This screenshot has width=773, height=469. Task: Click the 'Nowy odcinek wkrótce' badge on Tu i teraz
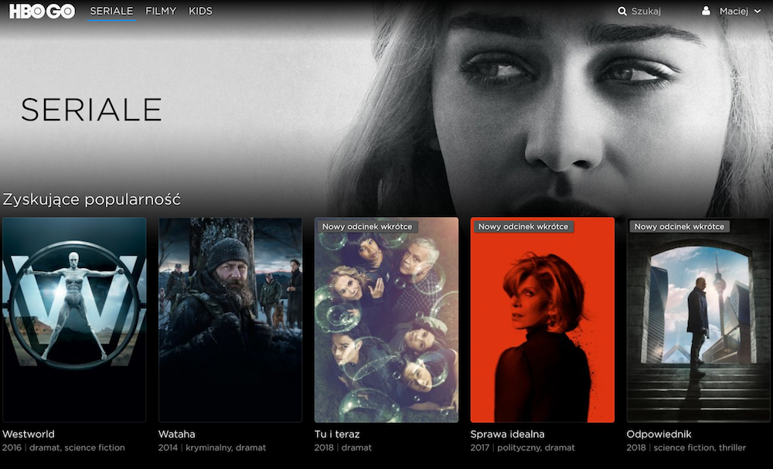coord(367,226)
